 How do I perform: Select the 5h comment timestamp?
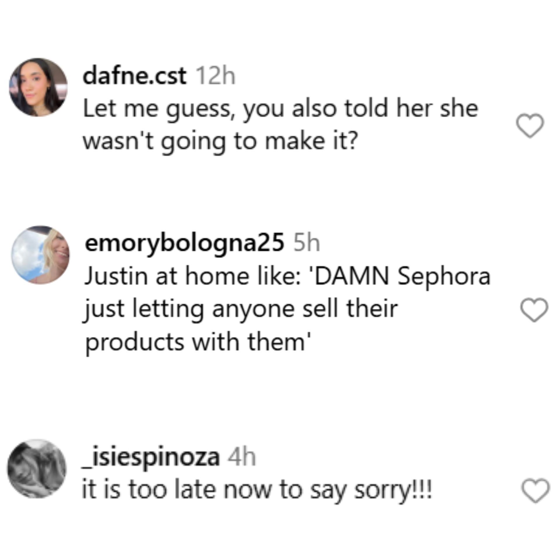coord(306,243)
